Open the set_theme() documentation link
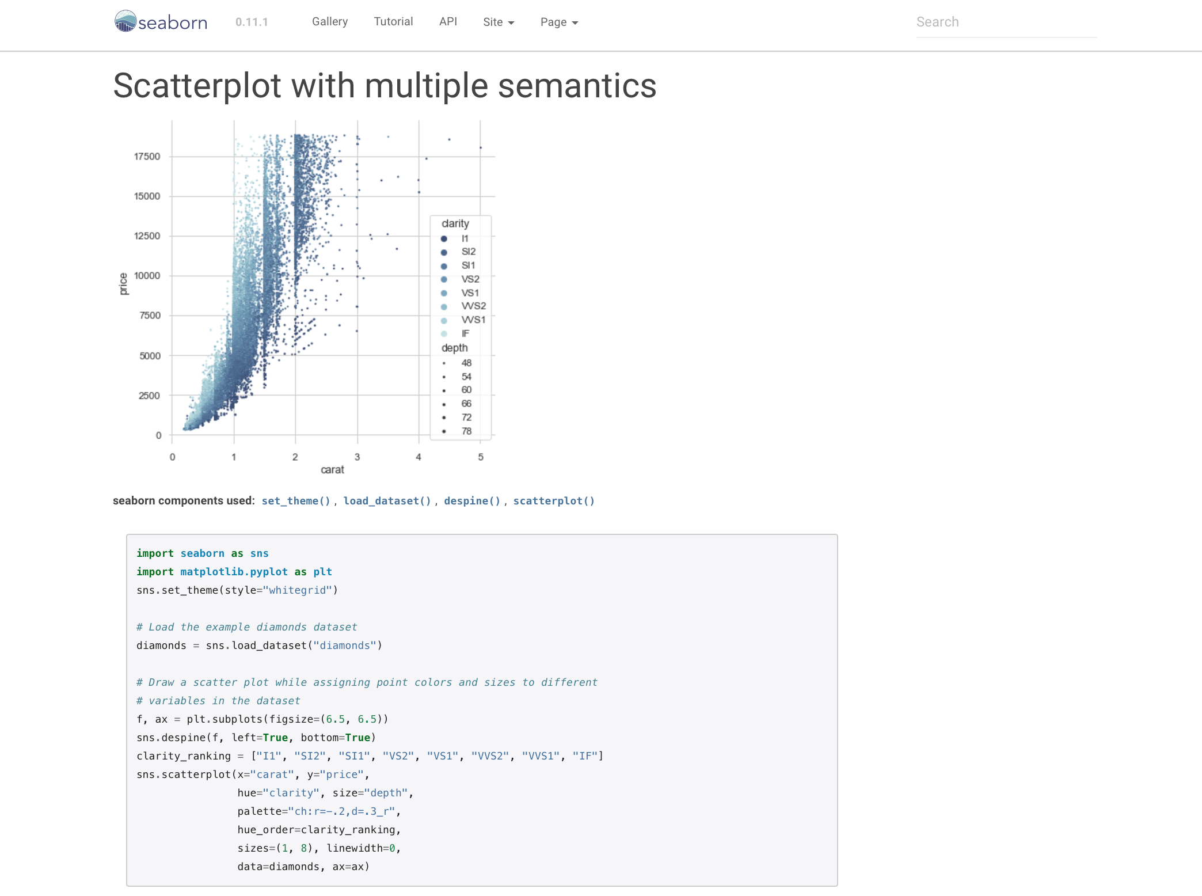The width and height of the screenshot is (1202, 896). tap(296, 501)
